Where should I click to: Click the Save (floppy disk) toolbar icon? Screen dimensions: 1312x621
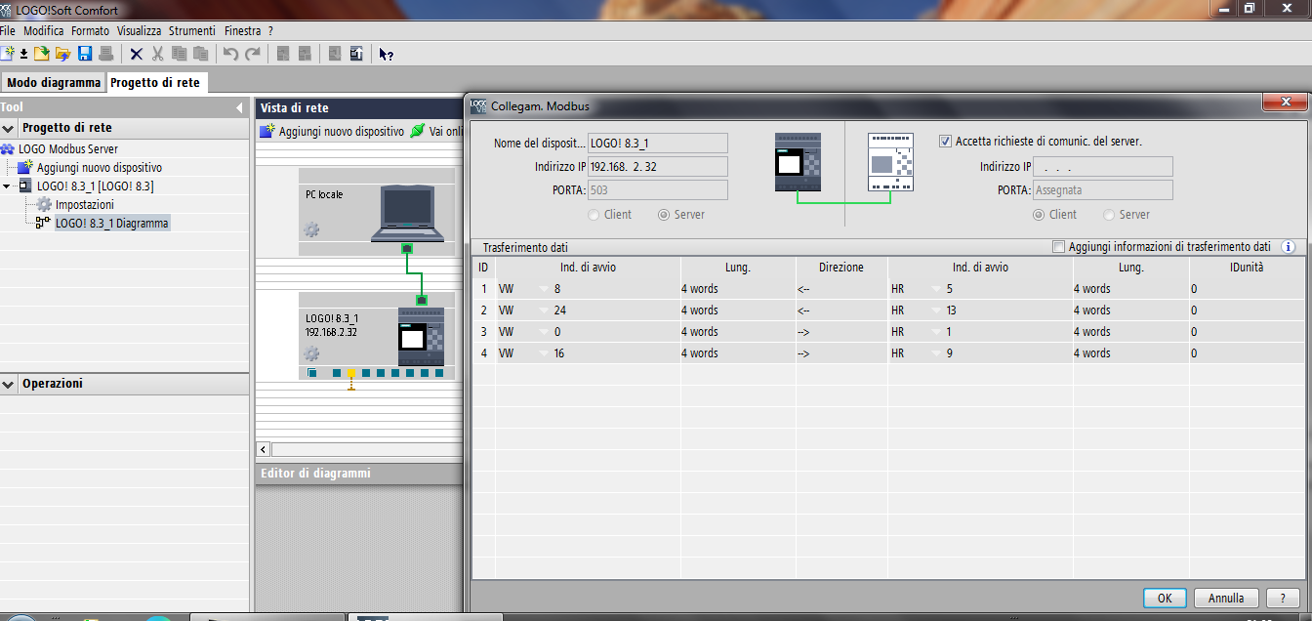click(85, 54)
